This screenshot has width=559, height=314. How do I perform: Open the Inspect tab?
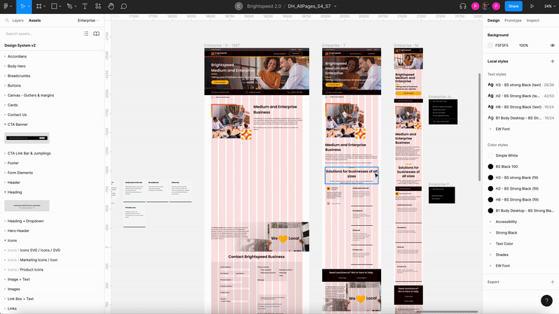pos(533,20)
